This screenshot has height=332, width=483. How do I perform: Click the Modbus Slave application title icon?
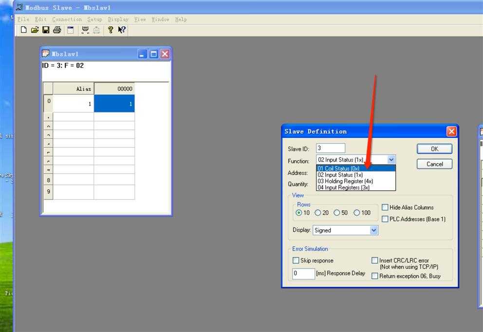pos(19,7)
